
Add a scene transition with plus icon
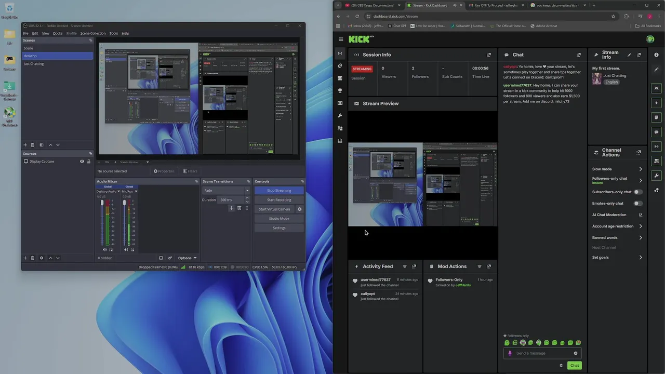click(231, 208)
